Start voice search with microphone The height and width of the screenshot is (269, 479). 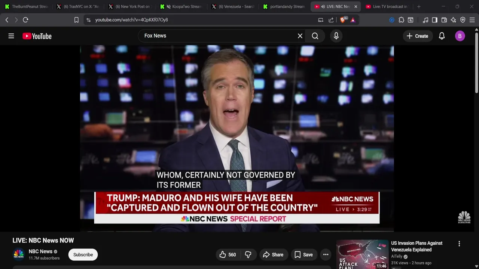[x=336, y=36]
